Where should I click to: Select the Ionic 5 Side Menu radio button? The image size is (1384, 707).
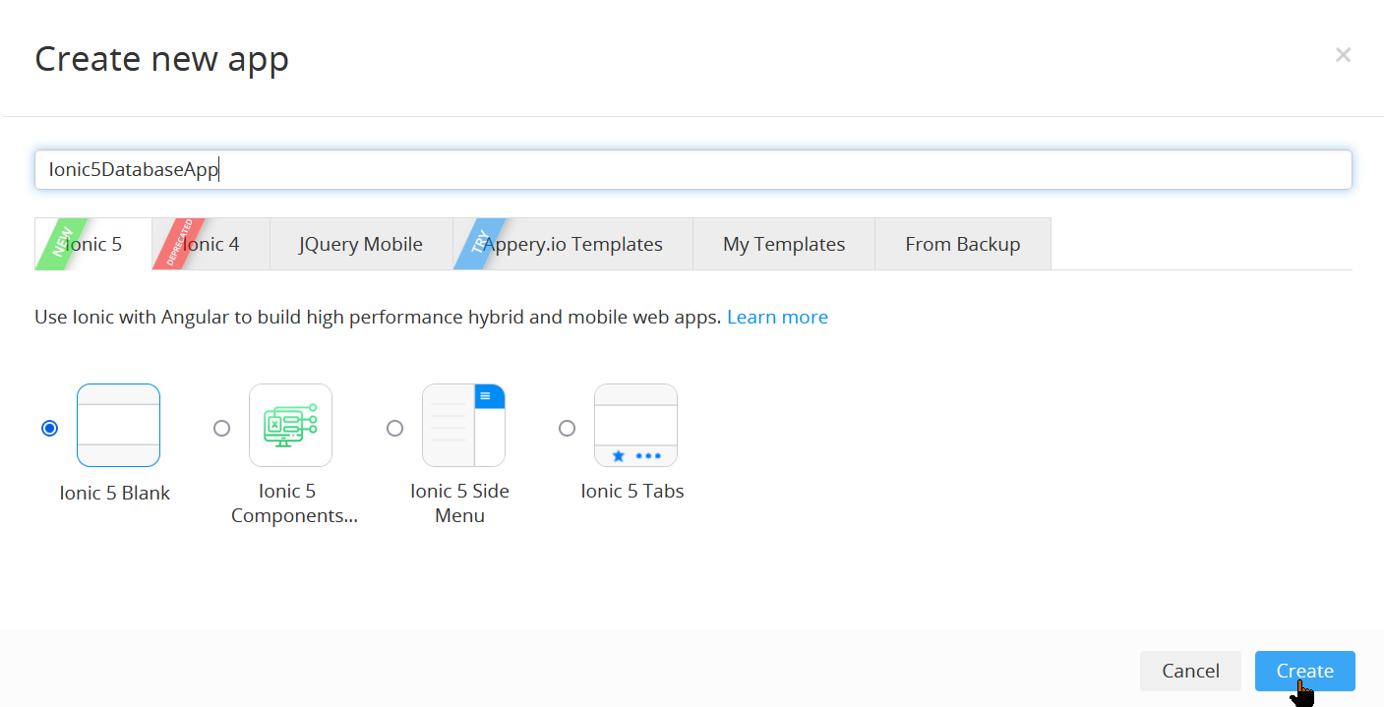[x=394, y=428]
